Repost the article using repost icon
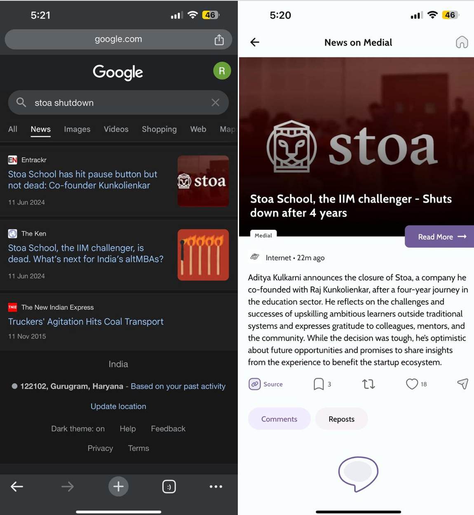 [x=368, y=384]
